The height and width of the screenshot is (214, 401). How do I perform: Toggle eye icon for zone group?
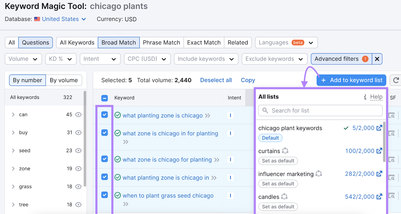pyautogui.click(x=78, y=169)
